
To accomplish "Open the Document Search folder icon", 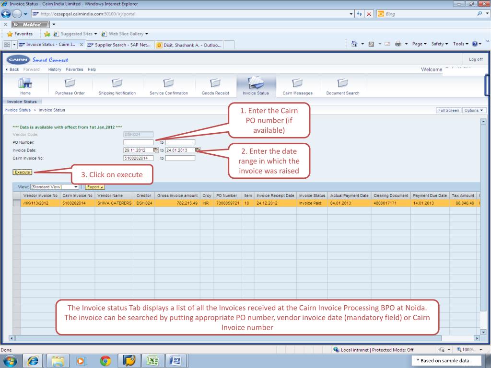I will pos(342,83).
